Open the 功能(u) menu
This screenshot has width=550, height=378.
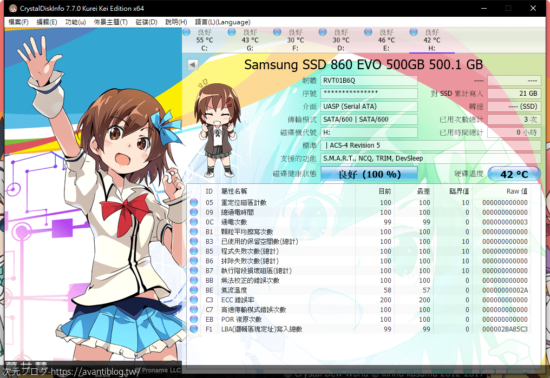click(75, 22)
